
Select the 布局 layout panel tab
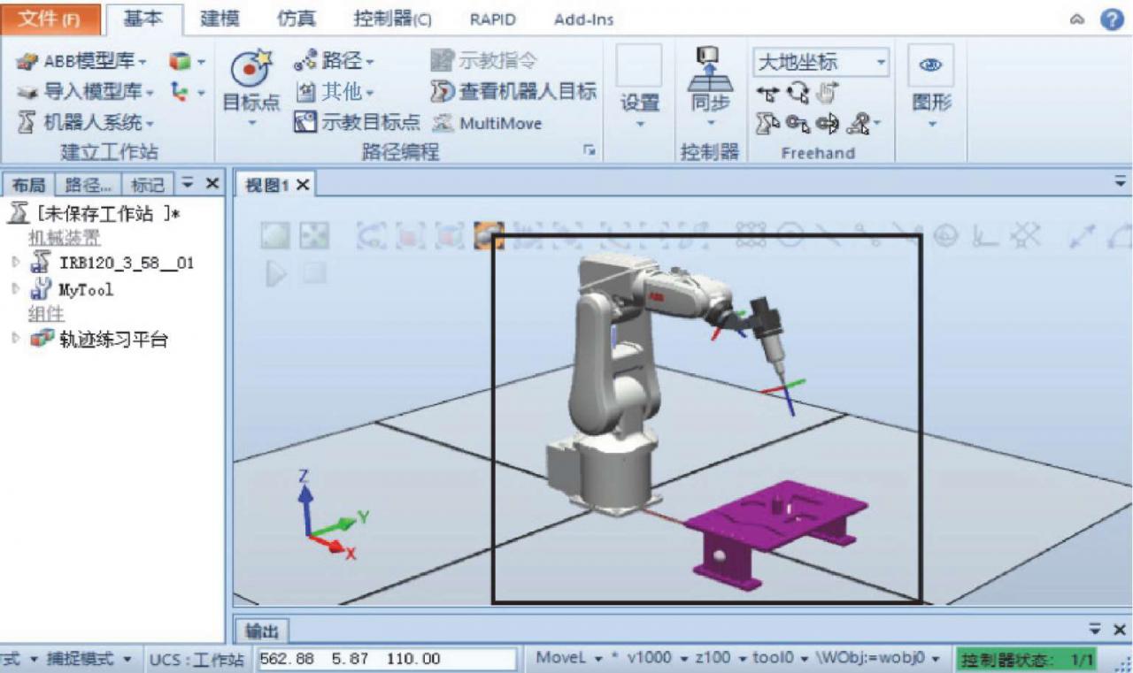click(x=27, y=185)
